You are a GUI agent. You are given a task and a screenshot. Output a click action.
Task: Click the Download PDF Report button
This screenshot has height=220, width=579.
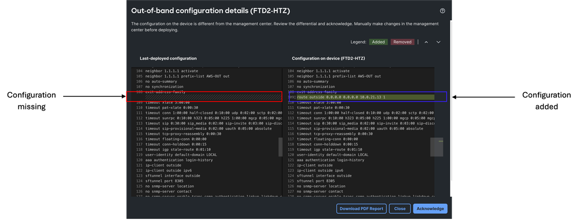coord(361,208)
